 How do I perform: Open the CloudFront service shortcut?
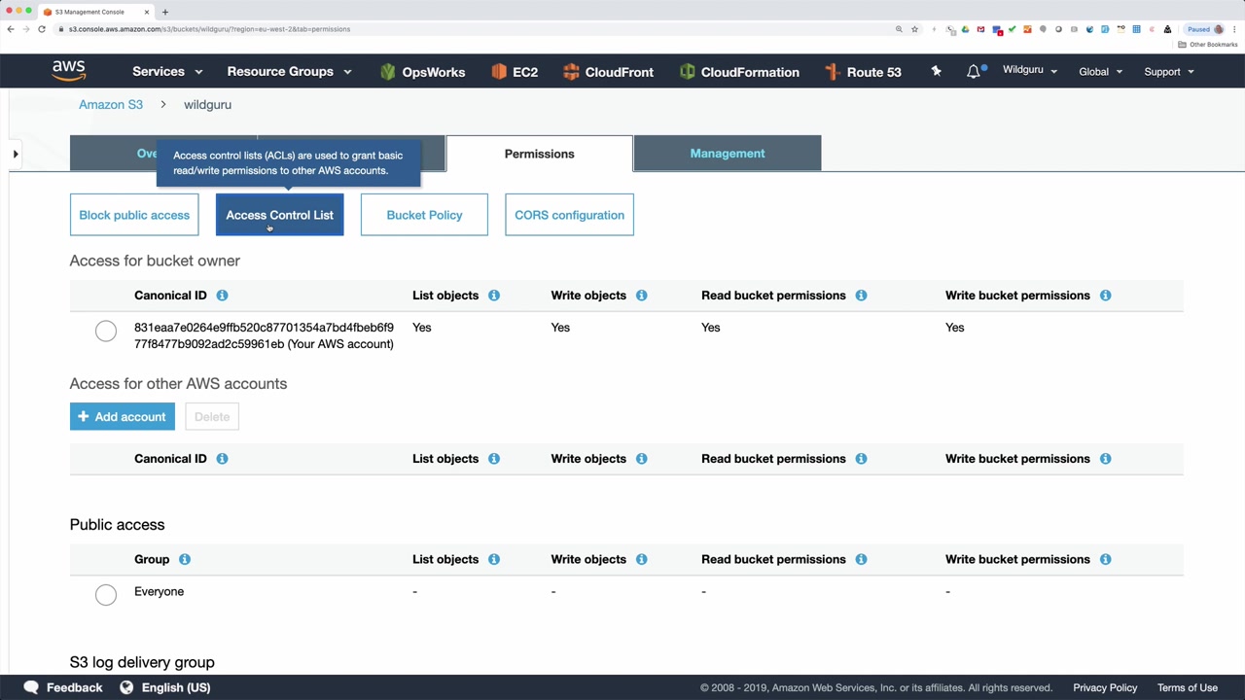pos(608,72)
